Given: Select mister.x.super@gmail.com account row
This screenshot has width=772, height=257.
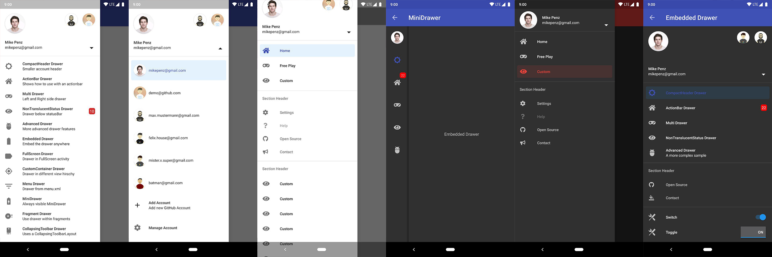Looking at the screenshot, I should [x=179, y=160].
